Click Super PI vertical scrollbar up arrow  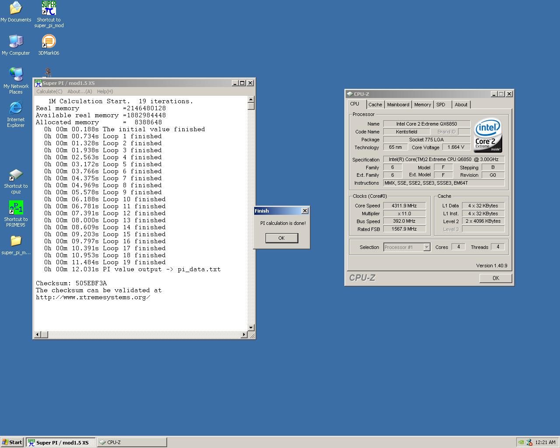(251, 99)
